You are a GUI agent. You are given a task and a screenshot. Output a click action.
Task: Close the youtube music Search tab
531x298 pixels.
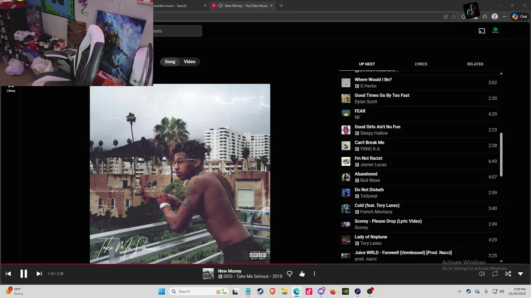(205, 6)
